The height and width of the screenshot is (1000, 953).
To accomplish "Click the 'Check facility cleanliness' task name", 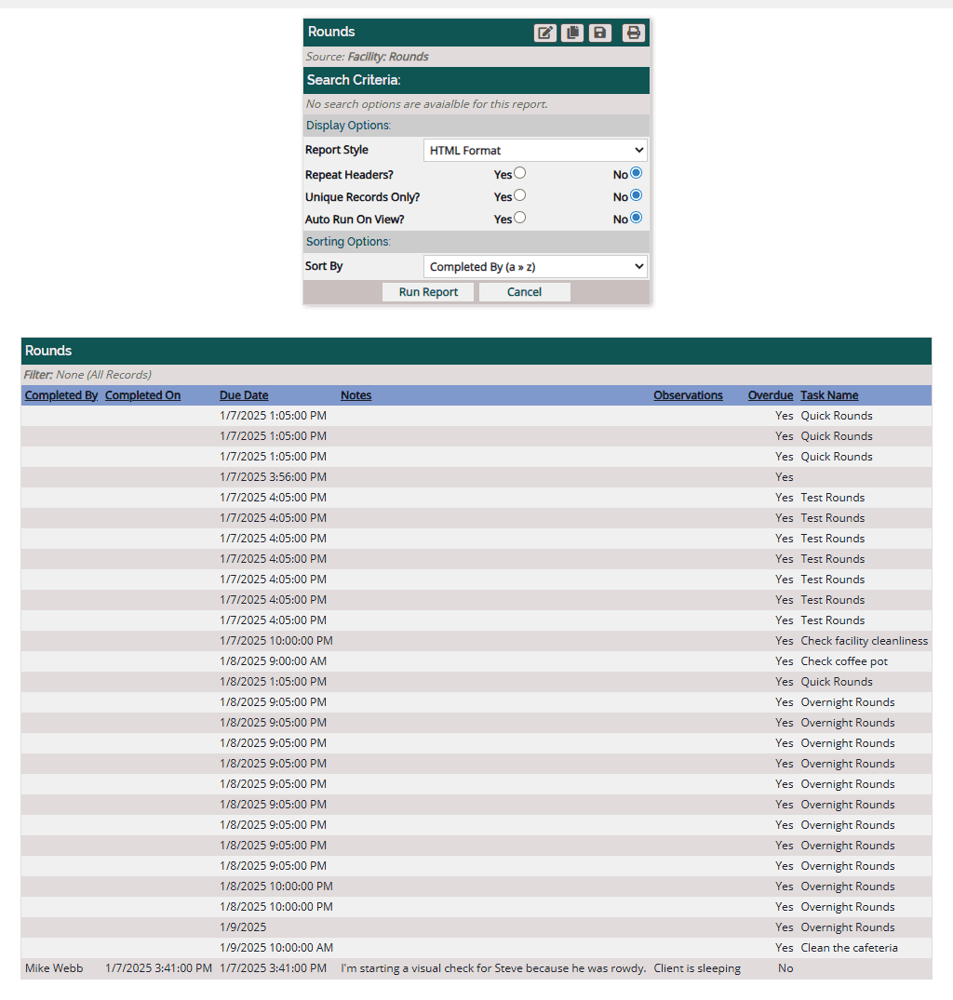I will pyautogui.click(x=865, y=640).
